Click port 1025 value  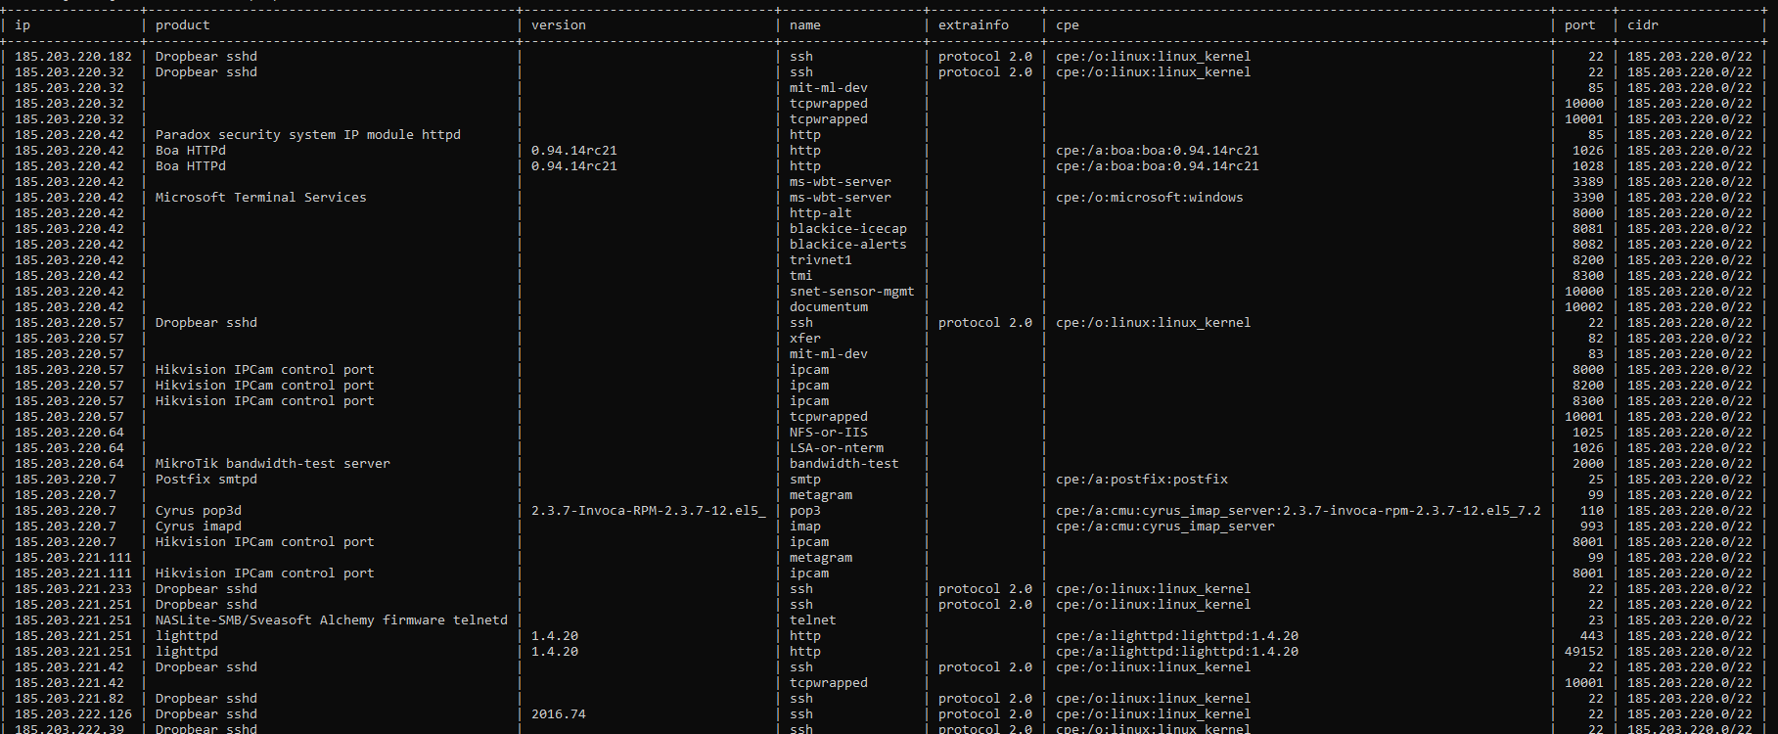[1588, 433]
